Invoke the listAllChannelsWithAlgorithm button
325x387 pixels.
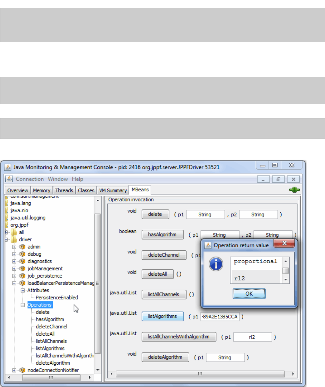click(179, 337)
